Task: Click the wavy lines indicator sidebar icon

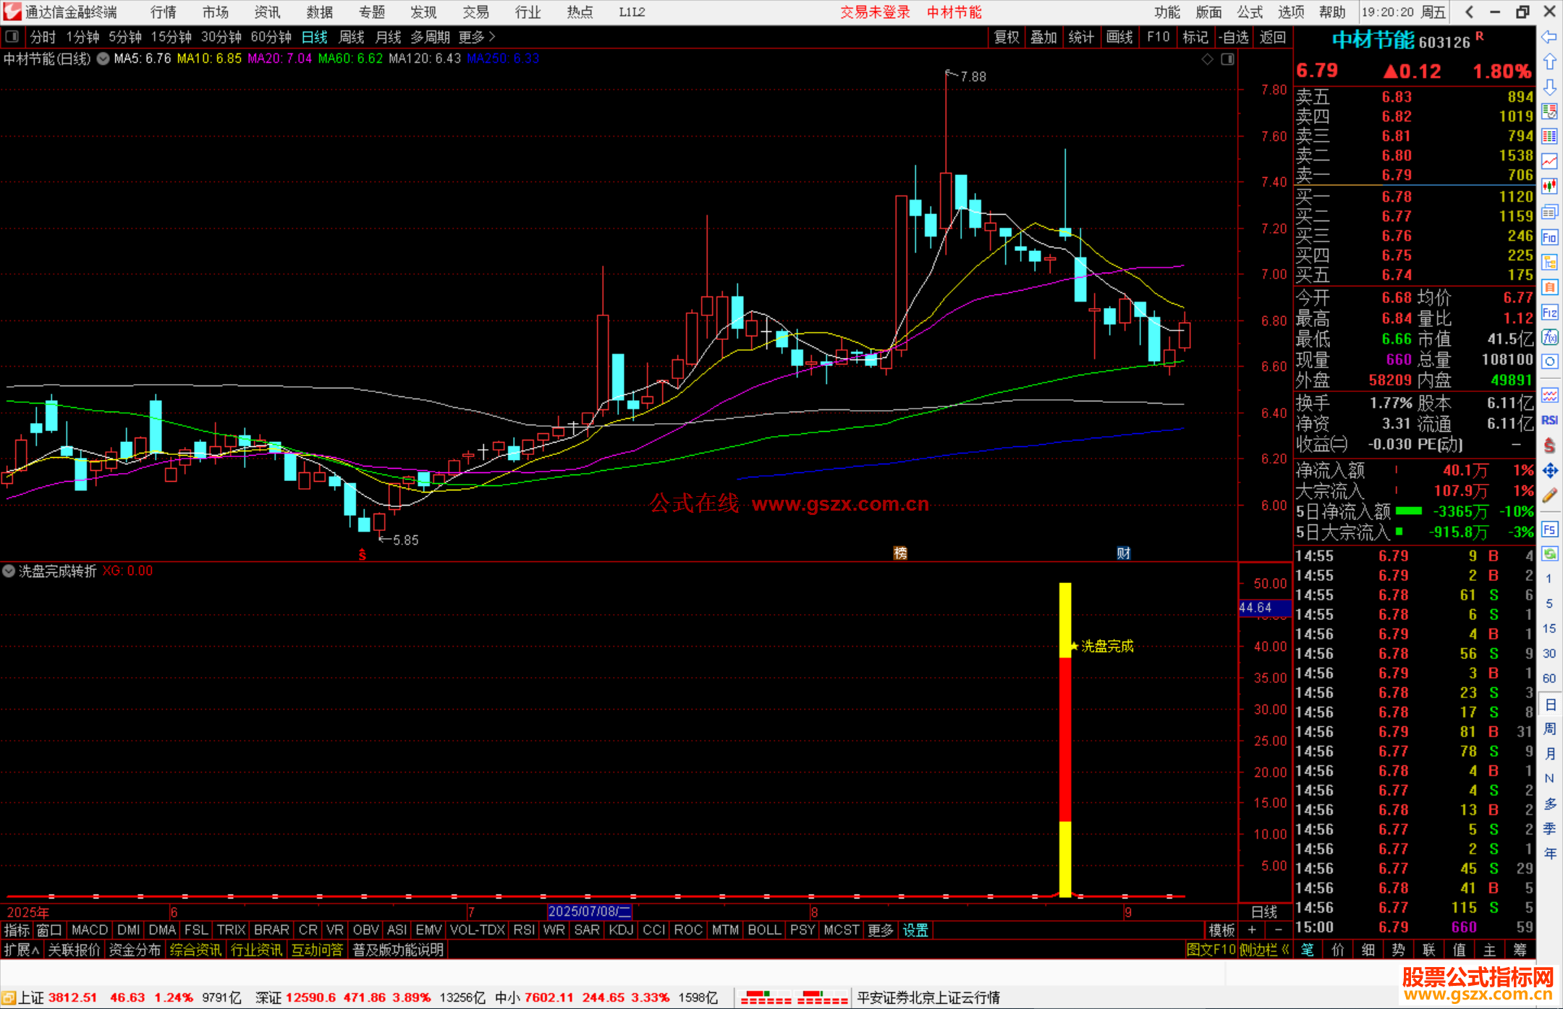Action: click(x=1549, y=395)
